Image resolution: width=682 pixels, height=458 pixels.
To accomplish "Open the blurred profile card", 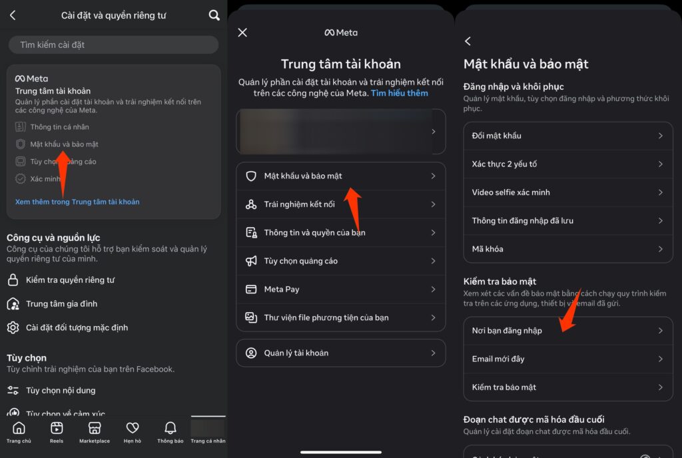I will click(x=341, y=131).
